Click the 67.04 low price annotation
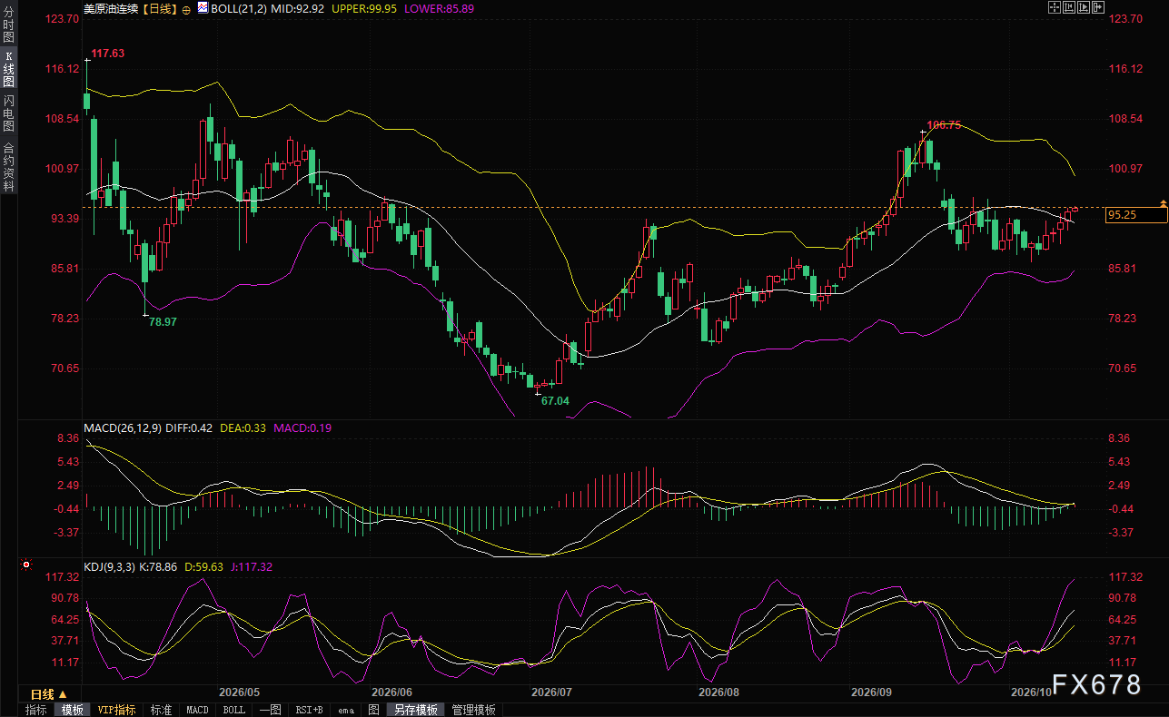 click(x=555, y=400)
